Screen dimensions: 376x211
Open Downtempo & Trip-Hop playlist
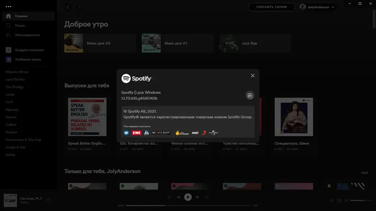tap(23, 140)
